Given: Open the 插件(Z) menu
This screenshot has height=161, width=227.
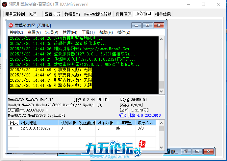Looking at the screenshot, I should click(124, 32).
